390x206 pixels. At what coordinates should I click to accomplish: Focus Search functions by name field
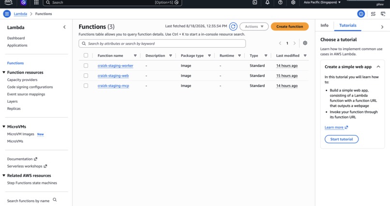pos(28,201)
